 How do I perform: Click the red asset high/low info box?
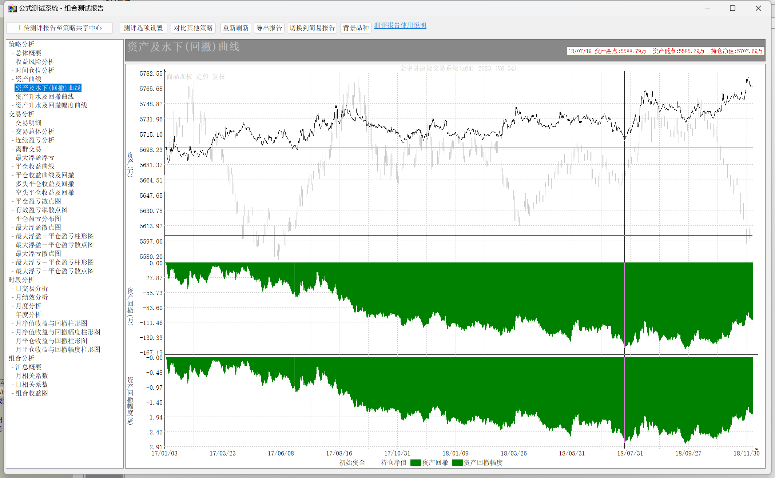(x=665, y=51)
